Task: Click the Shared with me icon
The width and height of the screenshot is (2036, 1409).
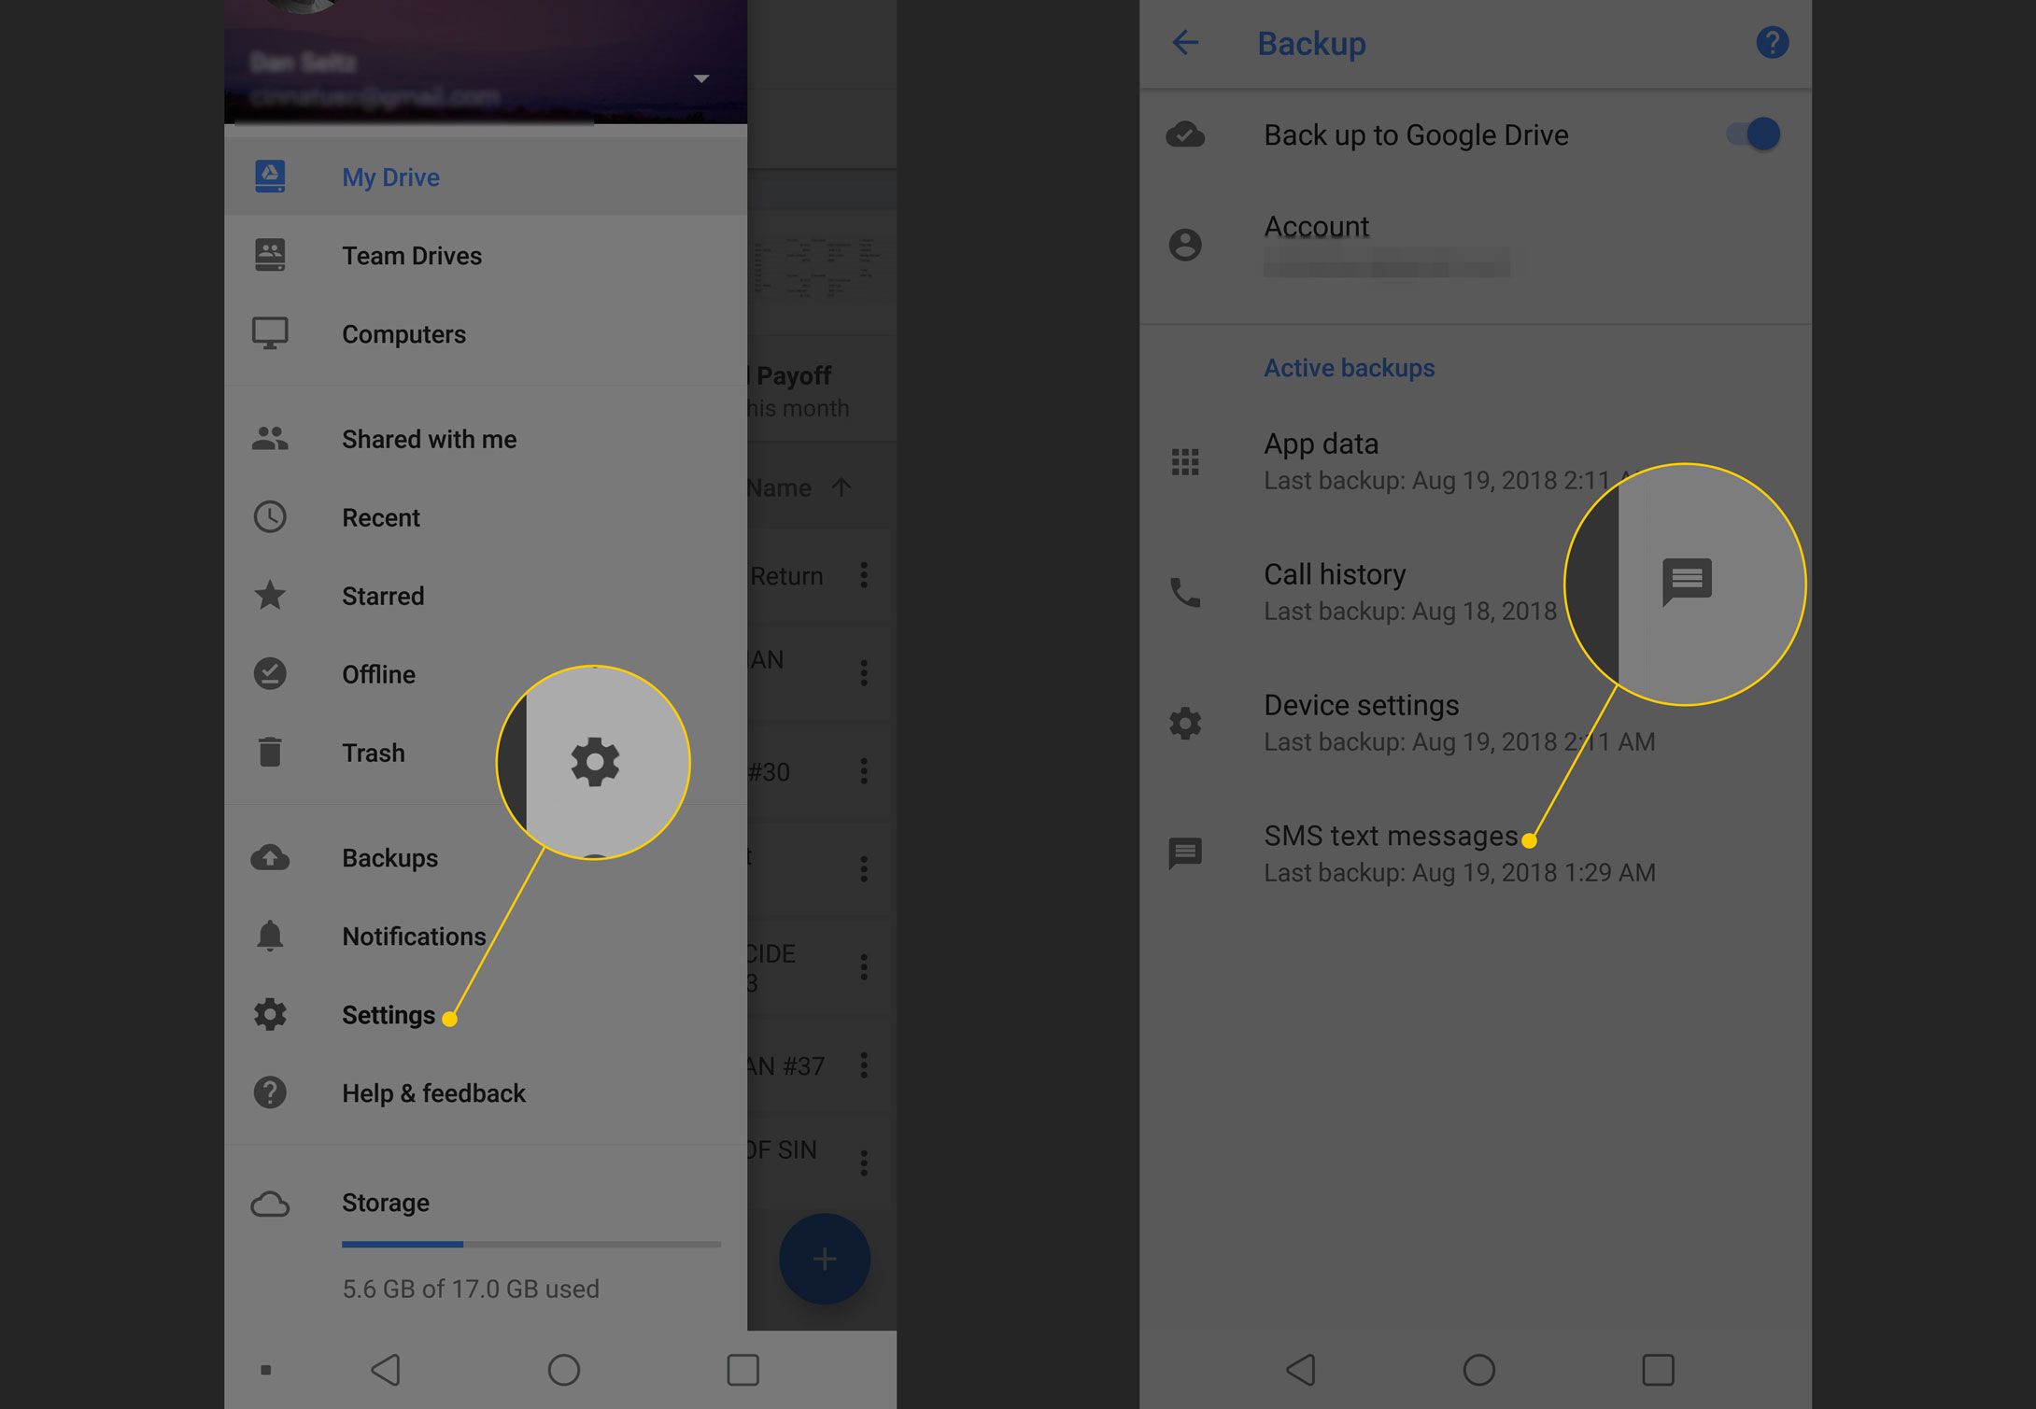Action: pyautogui.click(x=271, y=438)
